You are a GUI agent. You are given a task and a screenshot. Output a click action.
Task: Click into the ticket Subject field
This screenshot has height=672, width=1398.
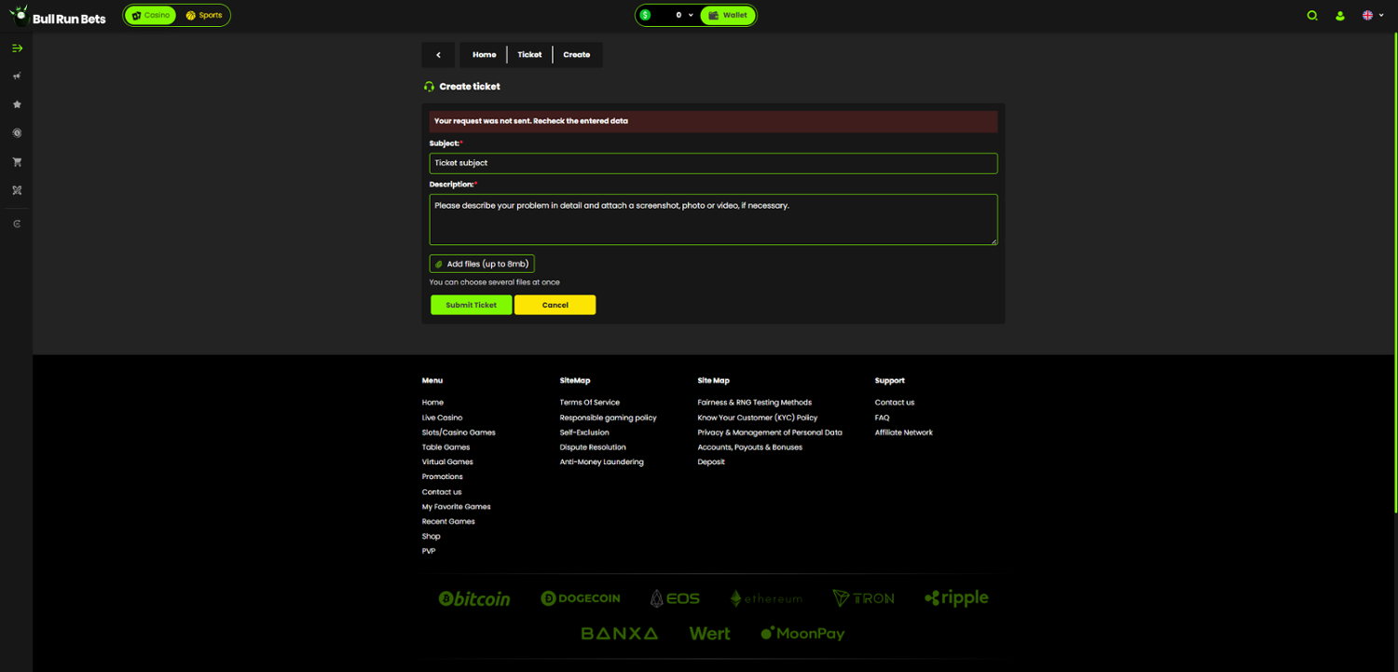pyautogui.click(x=713, y=163)
